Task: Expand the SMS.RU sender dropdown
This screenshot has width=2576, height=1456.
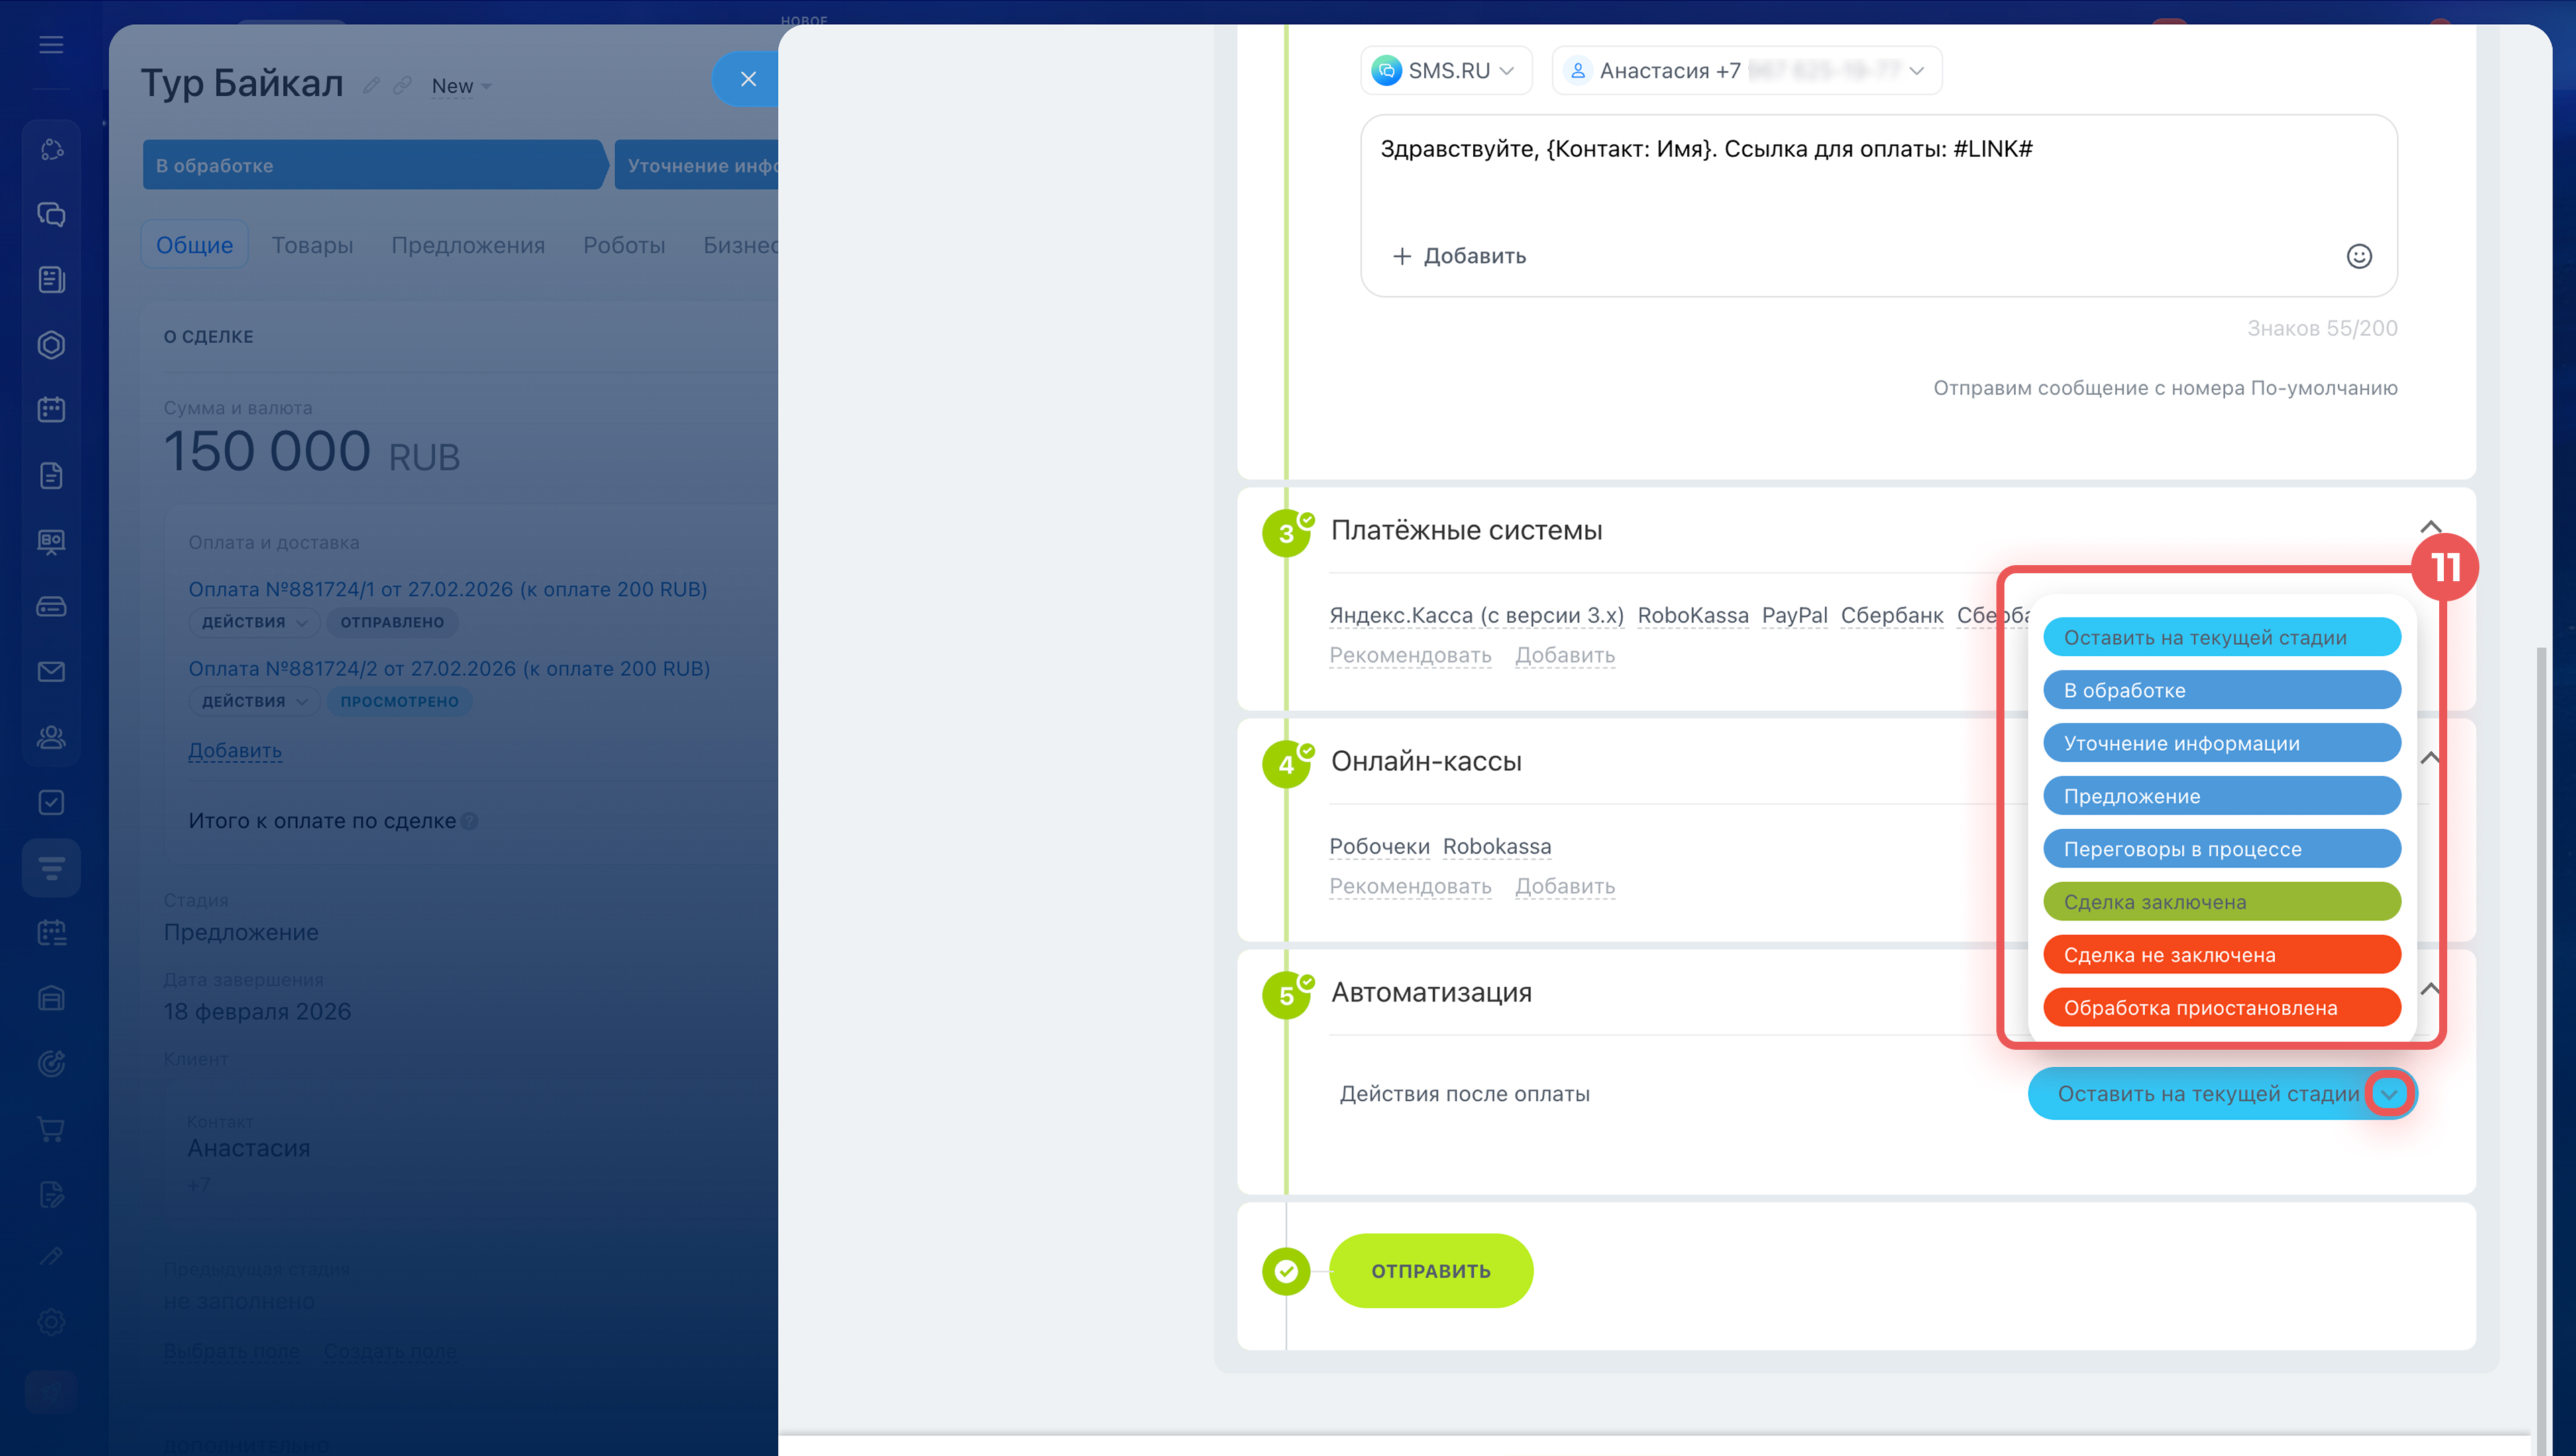Action: point(1446,71)
